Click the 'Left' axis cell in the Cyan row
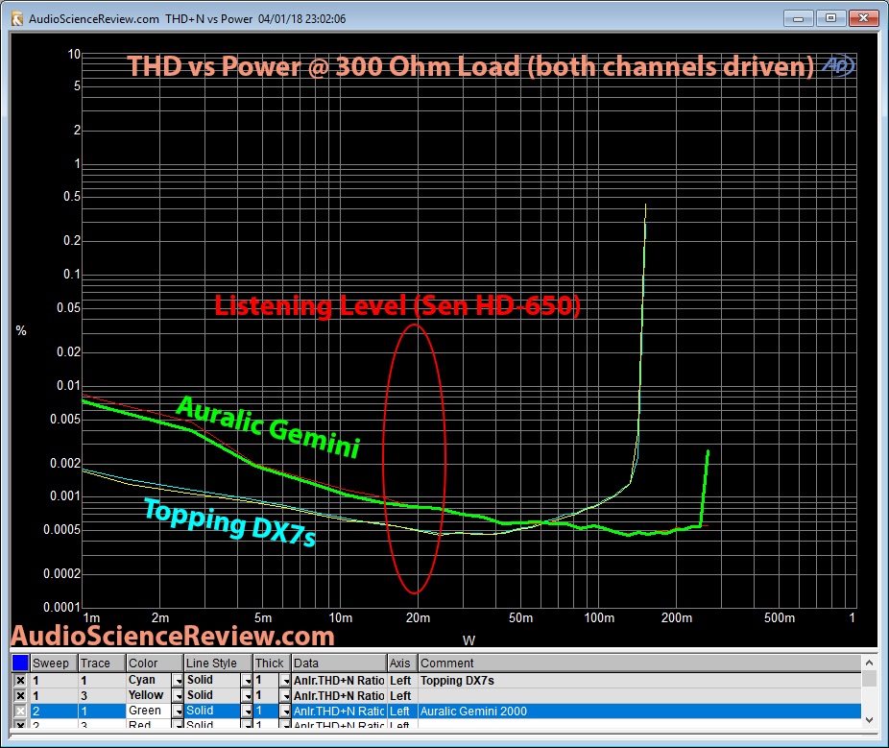889x748 pixels. (x=402, y=681)
